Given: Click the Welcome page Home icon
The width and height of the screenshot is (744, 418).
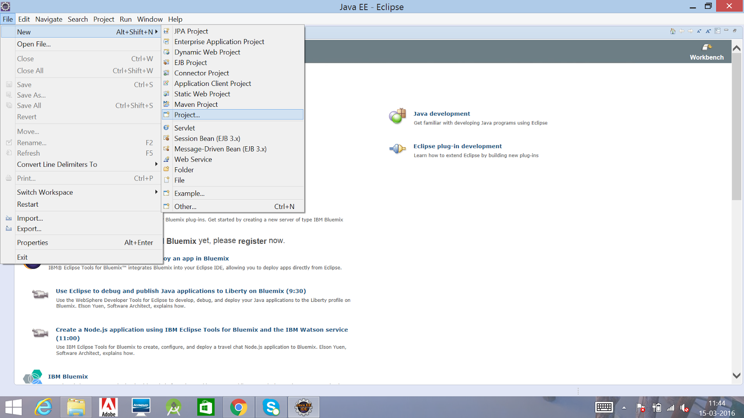Looking at the screenshot, I should (x=672, y=31).
